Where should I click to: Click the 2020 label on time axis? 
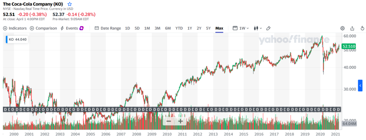click(x=320, y=134)
